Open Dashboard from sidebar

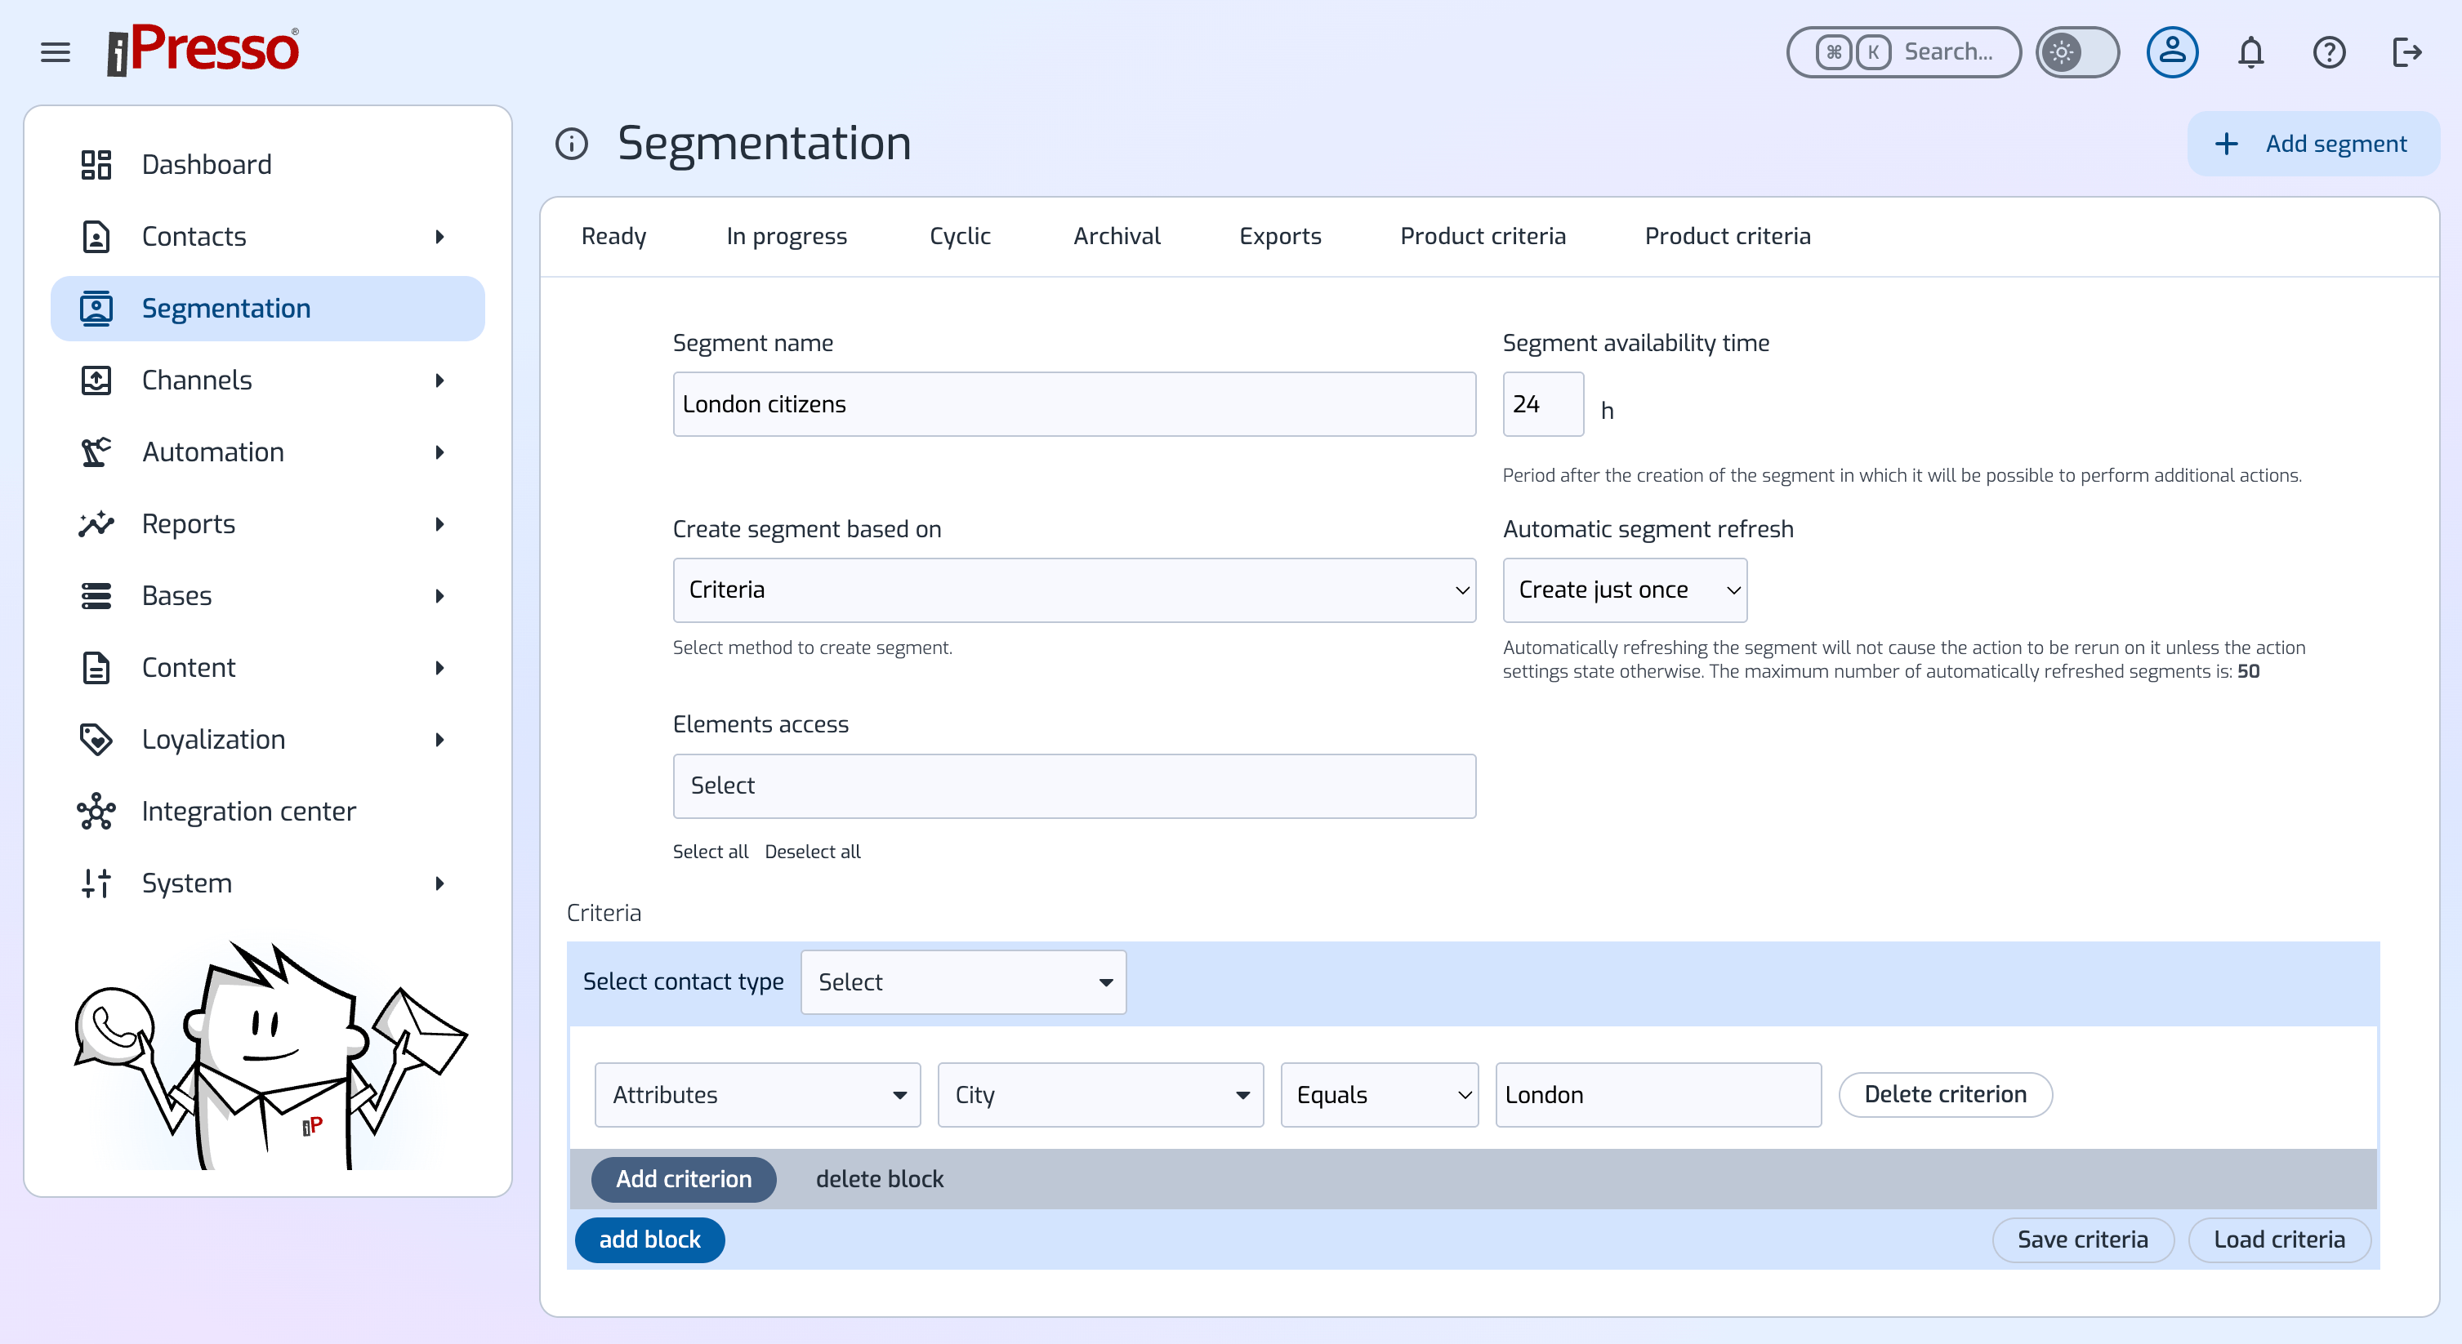click(207, 164)
